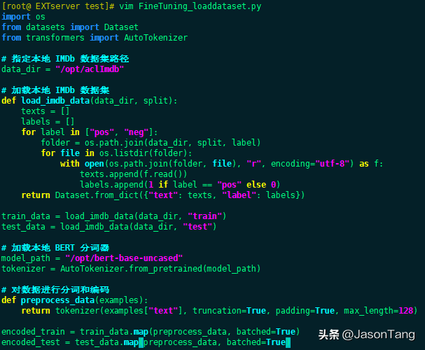Click the line 'texts.append(f.read())'
Image resolution: width=425 pixels, height=350 pixels.
tap(134, 174)
